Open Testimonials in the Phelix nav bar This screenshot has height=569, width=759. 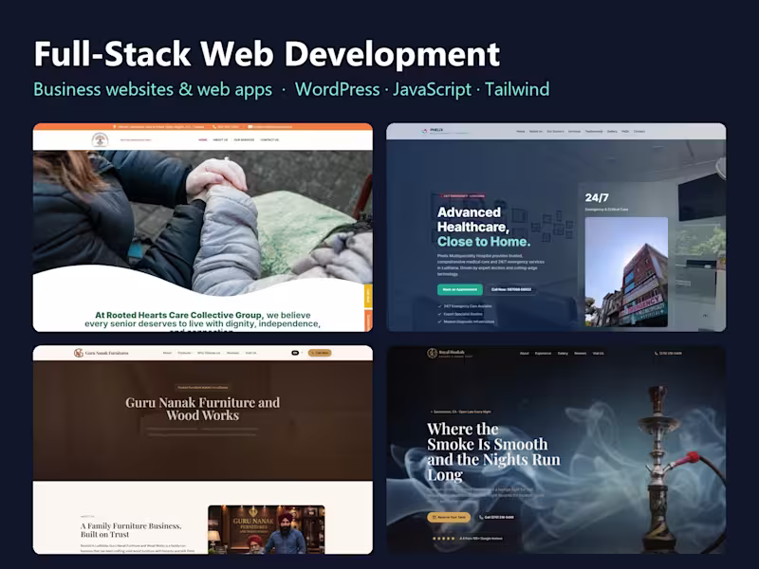point(594,131)
